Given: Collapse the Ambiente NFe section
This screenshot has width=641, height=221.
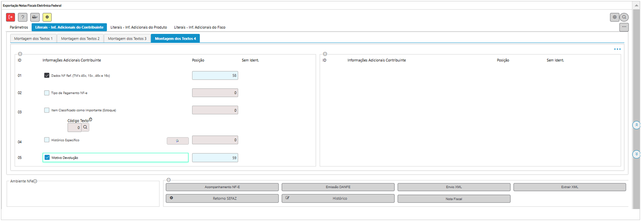Looking at the screenshot, I should click(35, 181).
